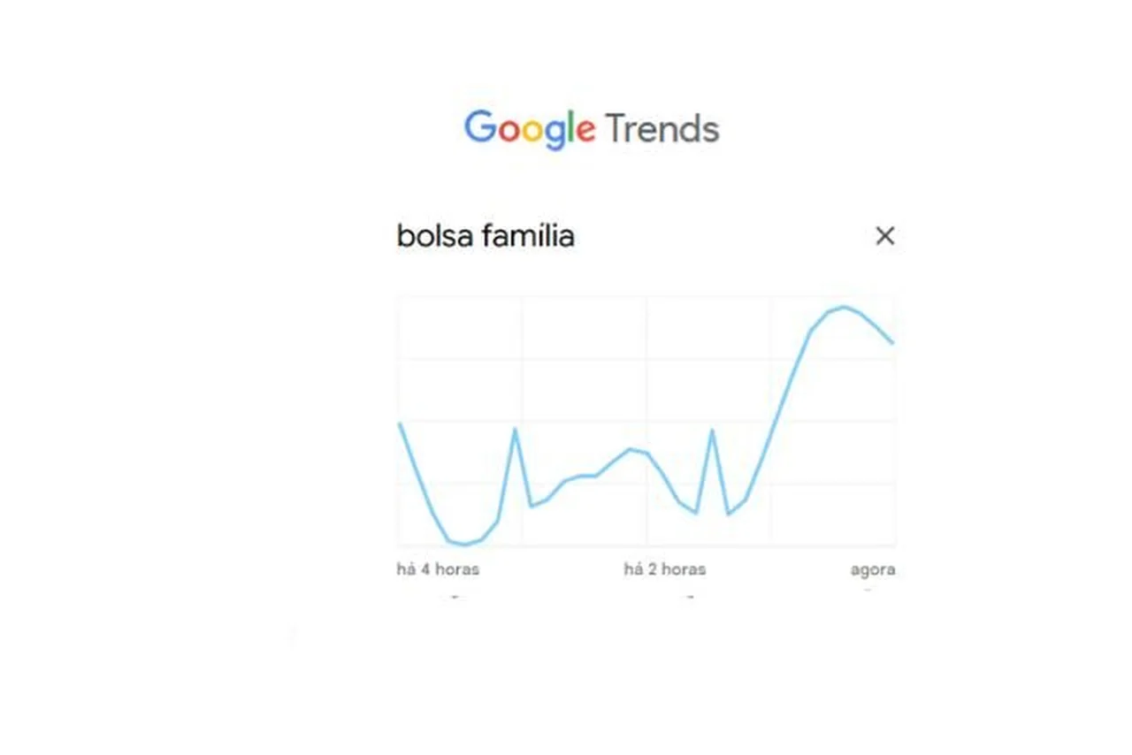Click the bolsa família search term text
The width and height of the screenshot is (1132, 755).
(x=485, y=236)
